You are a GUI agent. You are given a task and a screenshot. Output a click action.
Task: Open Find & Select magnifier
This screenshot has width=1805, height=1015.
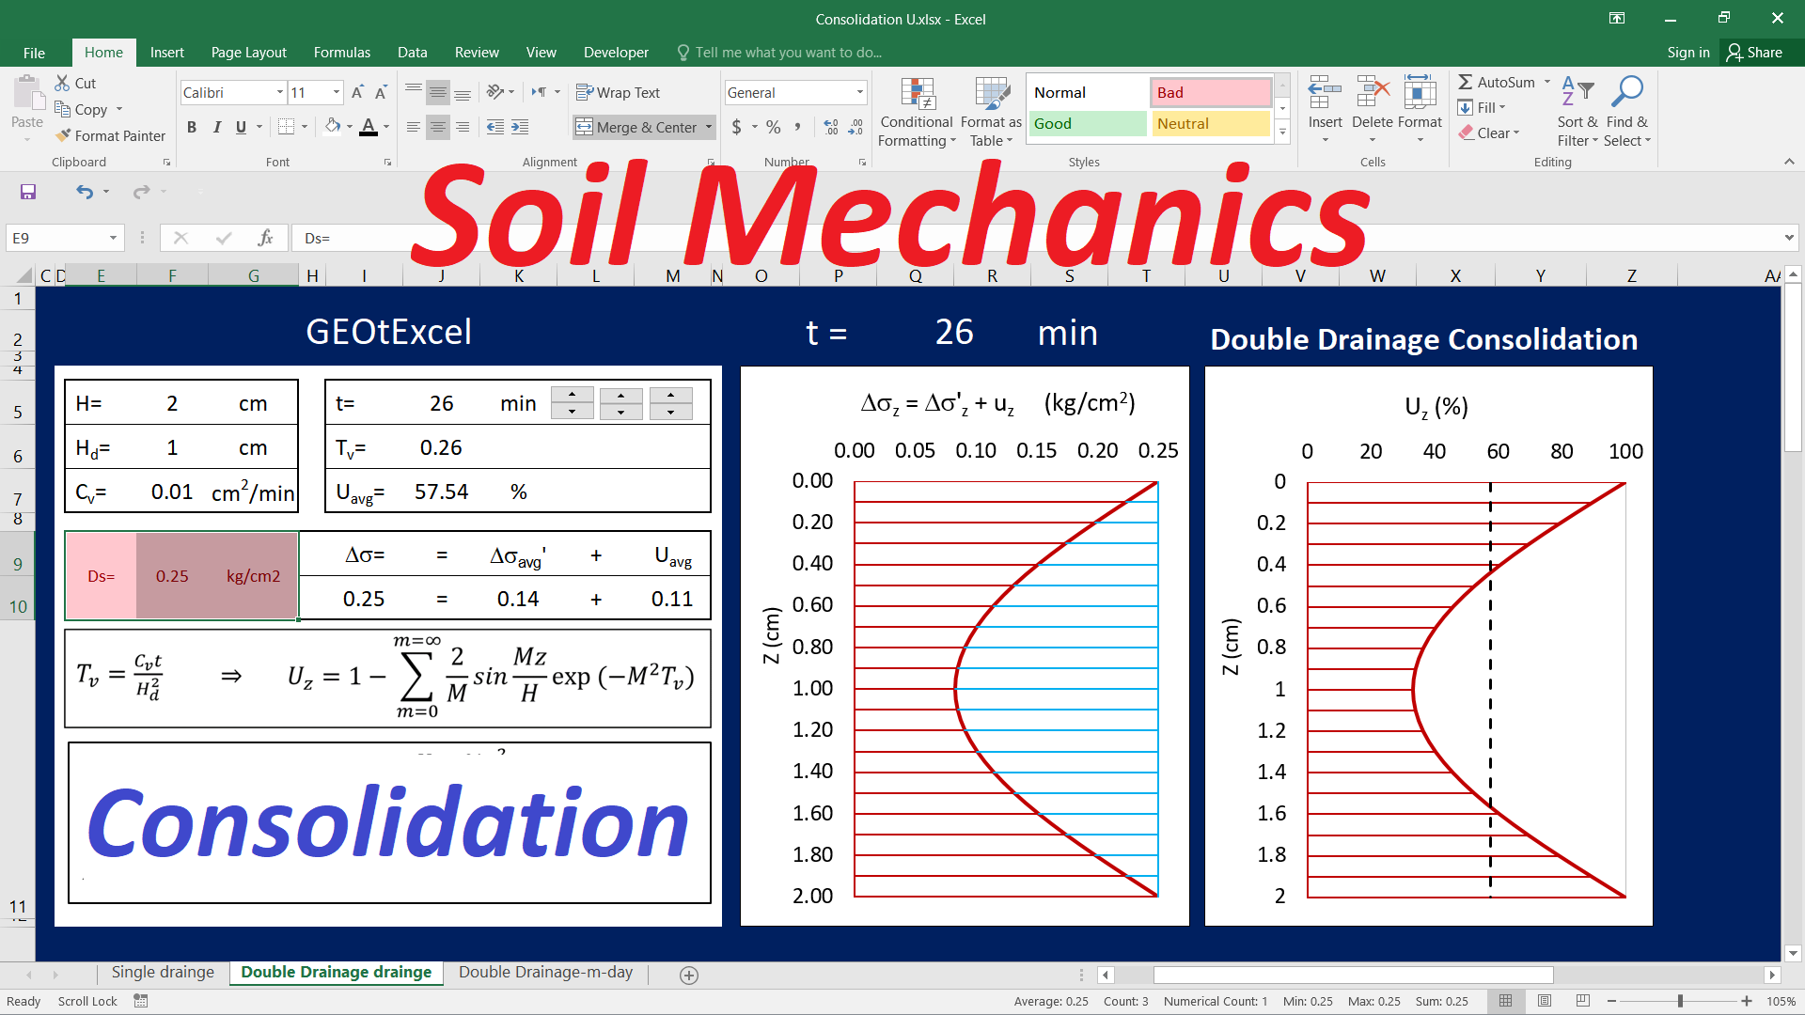pos(1627,111)
